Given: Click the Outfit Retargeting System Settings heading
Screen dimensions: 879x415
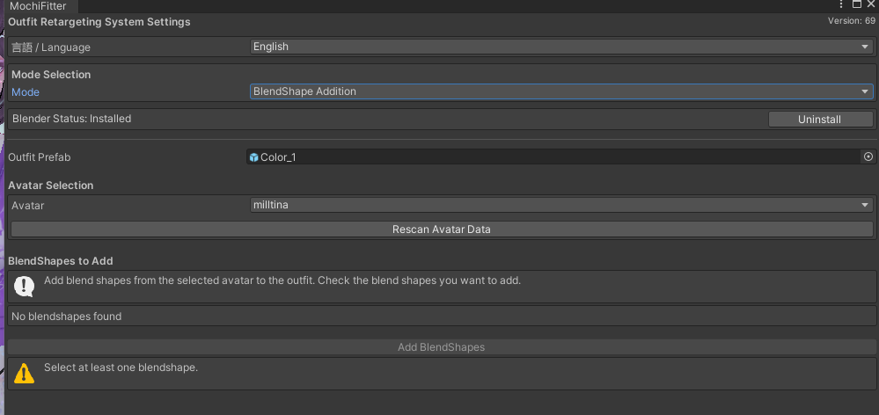Looking at the screenshot, I should 99,22.
